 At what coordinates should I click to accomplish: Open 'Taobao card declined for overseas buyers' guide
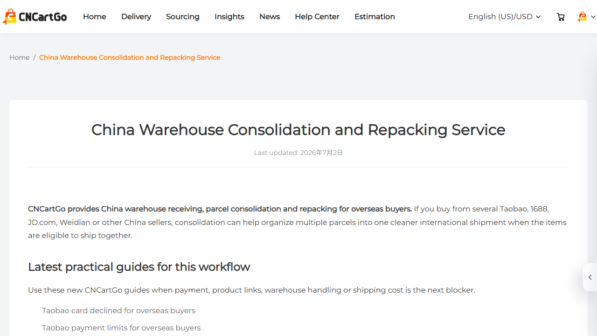point(118,311)
